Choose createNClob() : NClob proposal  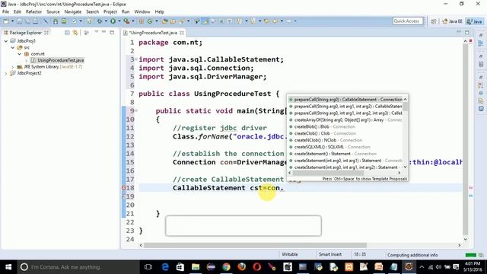345,140
